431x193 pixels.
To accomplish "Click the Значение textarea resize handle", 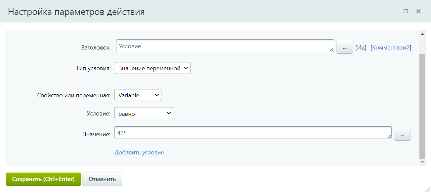I will tap(389, 137).
